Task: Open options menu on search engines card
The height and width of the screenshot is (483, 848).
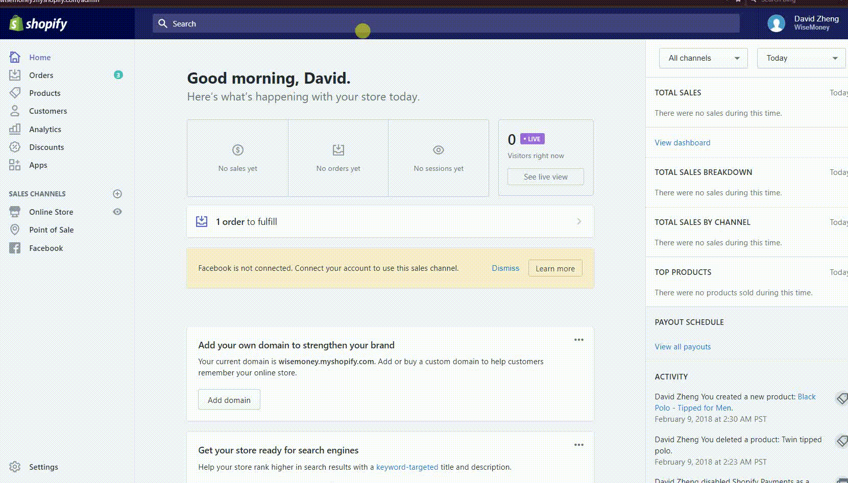Action: 578,445
